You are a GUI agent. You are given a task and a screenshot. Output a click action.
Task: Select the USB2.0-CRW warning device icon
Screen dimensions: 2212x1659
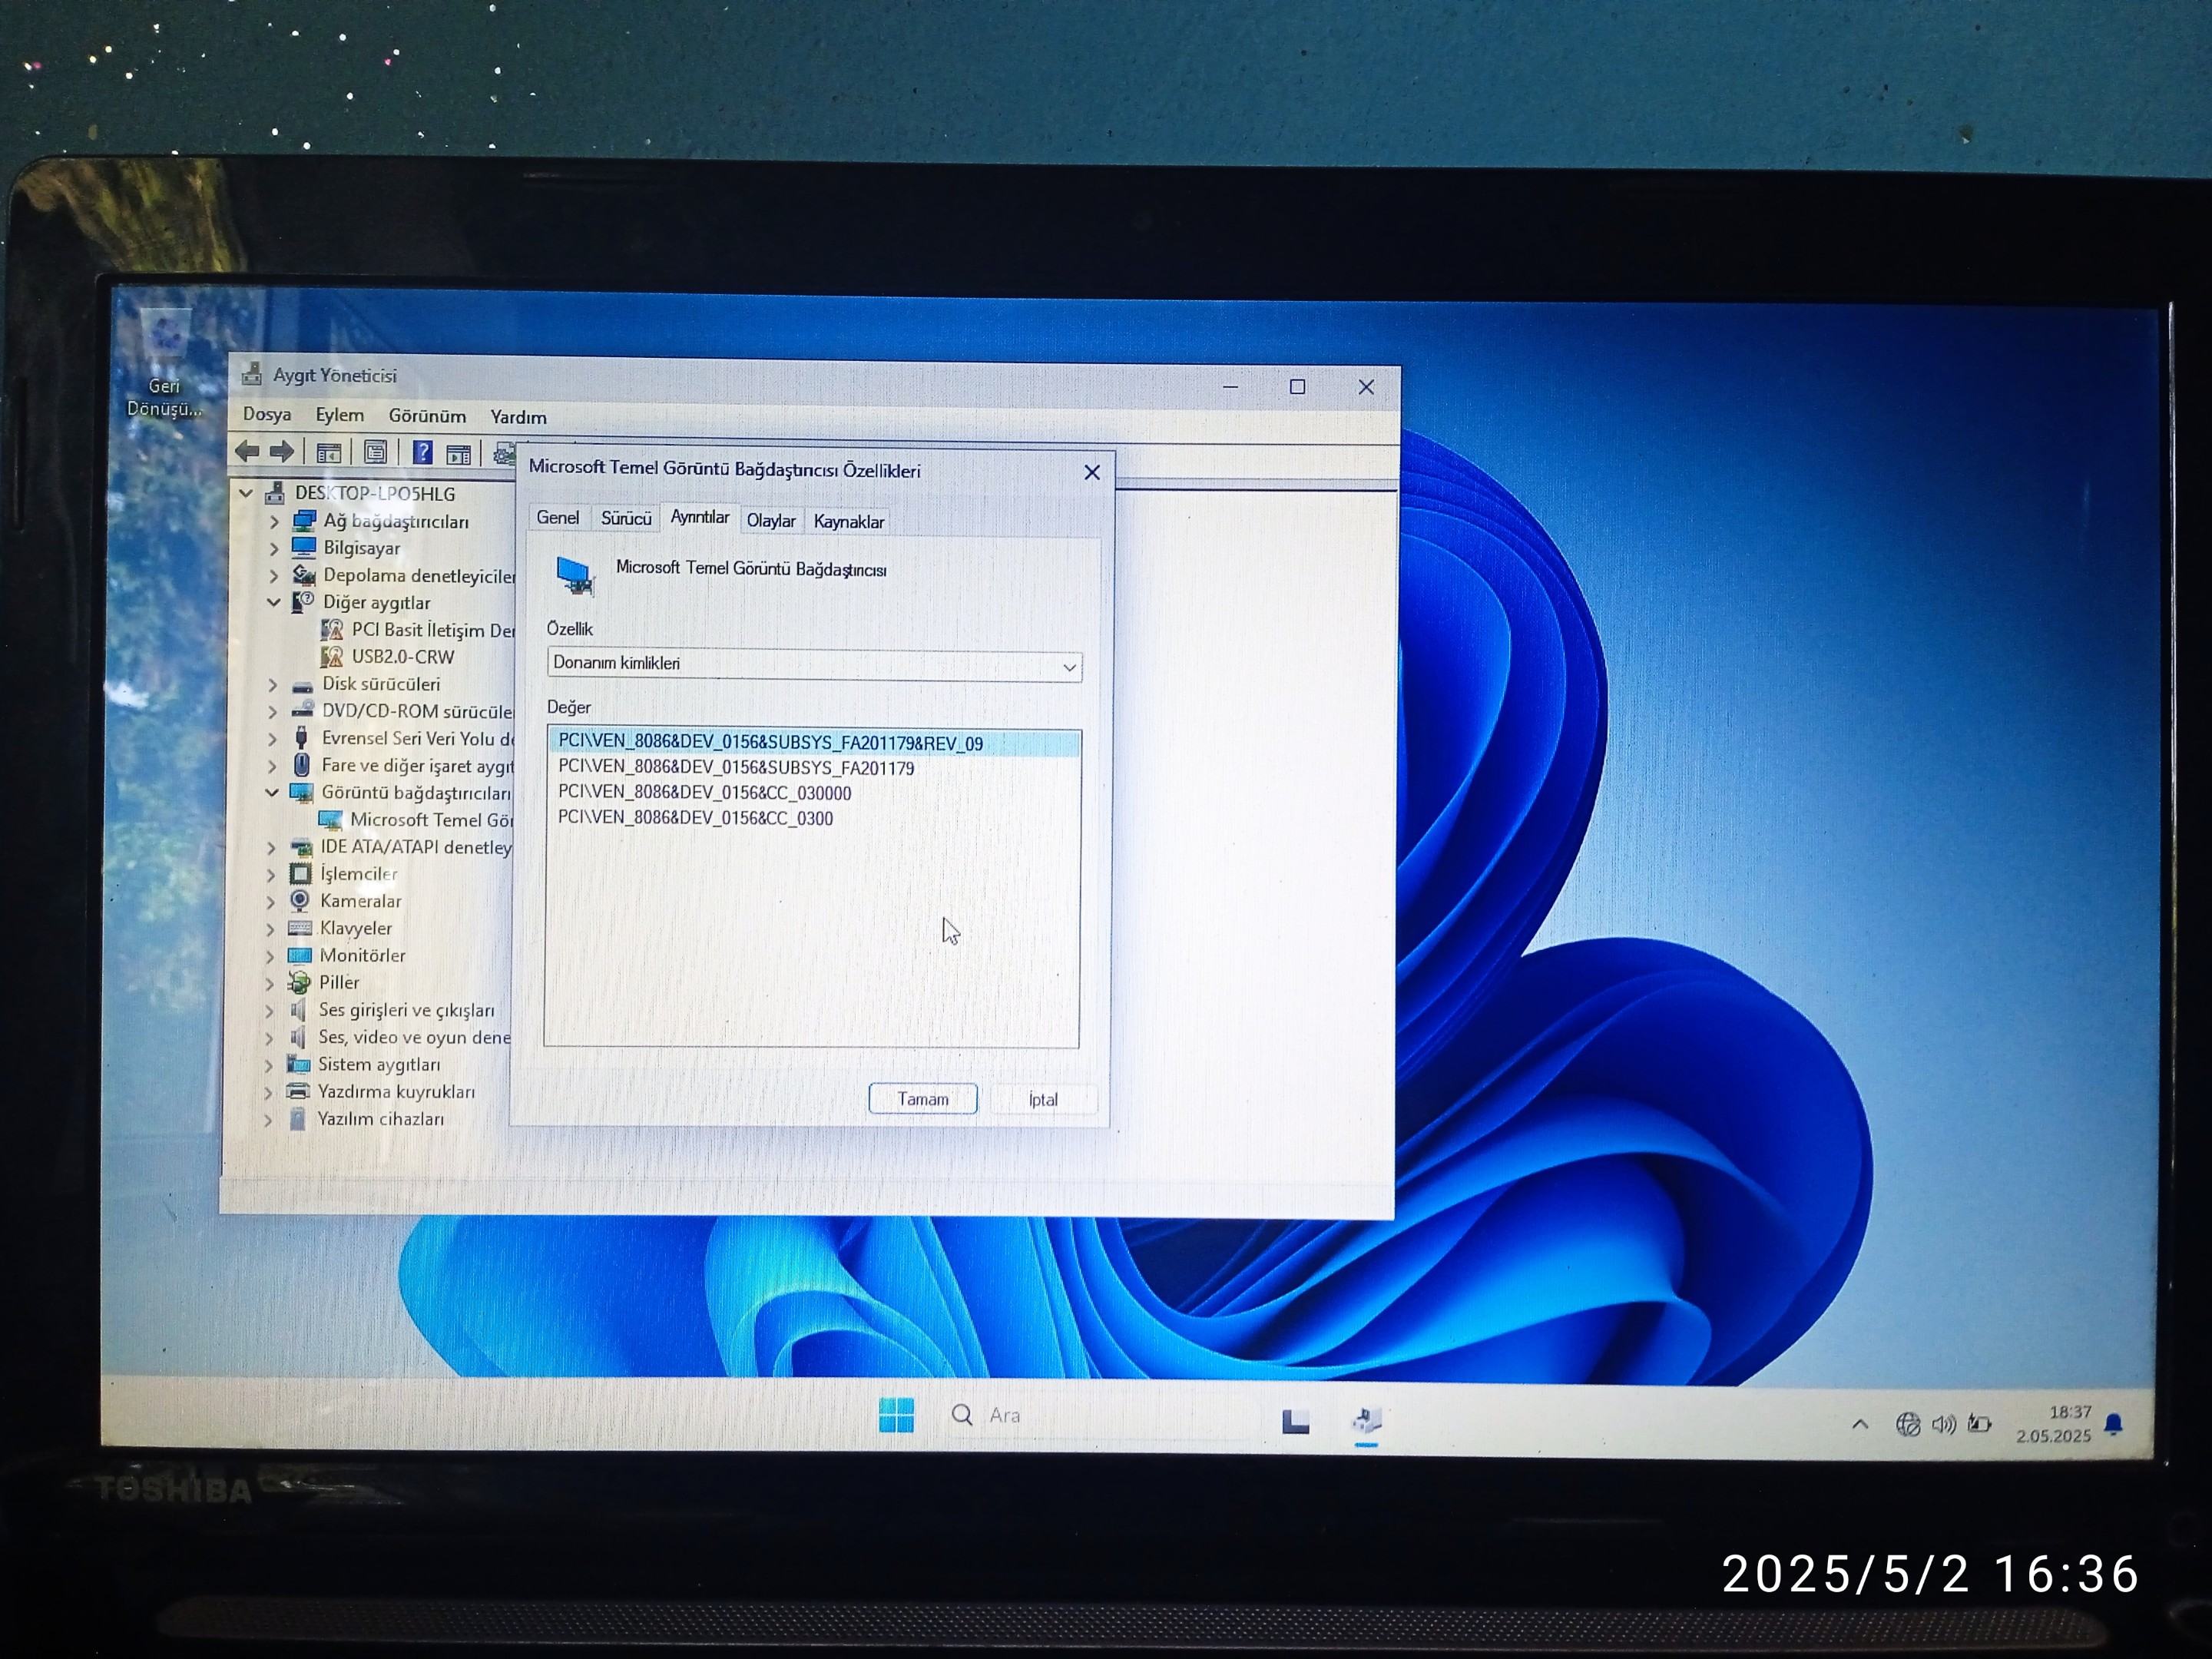click(x=332, y=656)
